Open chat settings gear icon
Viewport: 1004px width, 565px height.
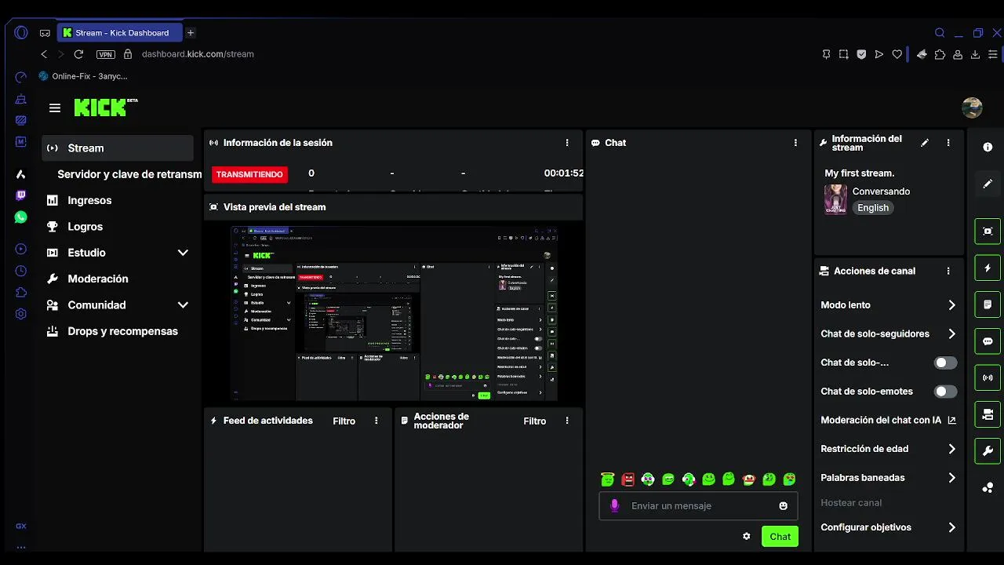(746, 536)
